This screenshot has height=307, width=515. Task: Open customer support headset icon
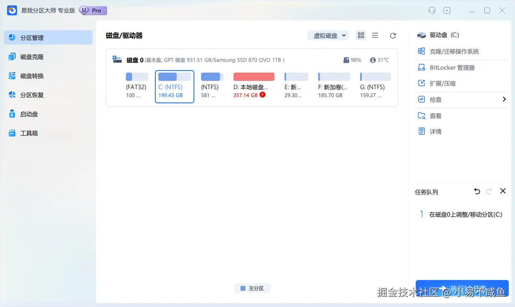point(432,10)
